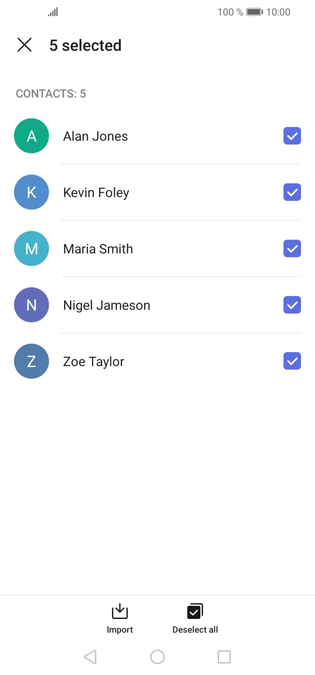The image size is (315, 675).
Task: Toggle off the Zoe Taylor checkbox
Action: click(292, 361)
